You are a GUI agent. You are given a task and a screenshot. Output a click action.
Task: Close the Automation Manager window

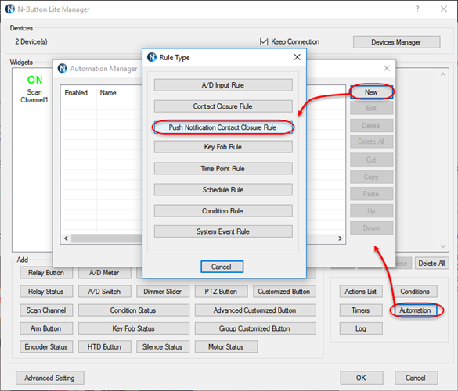[387, 68]
